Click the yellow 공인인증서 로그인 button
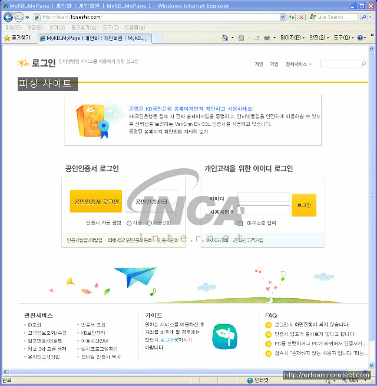 coord(96,201)
